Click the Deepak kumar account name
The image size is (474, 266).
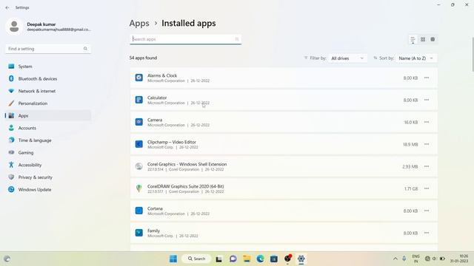pyautogui.click(x=41, y=24)
